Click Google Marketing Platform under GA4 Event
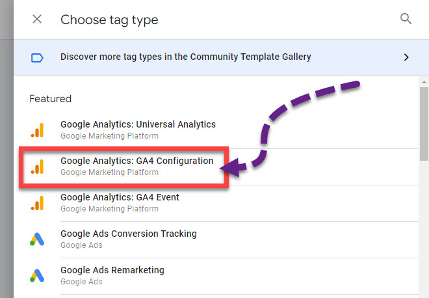The width and height of the screenshot is (429, 298). [x=109, y=209]
